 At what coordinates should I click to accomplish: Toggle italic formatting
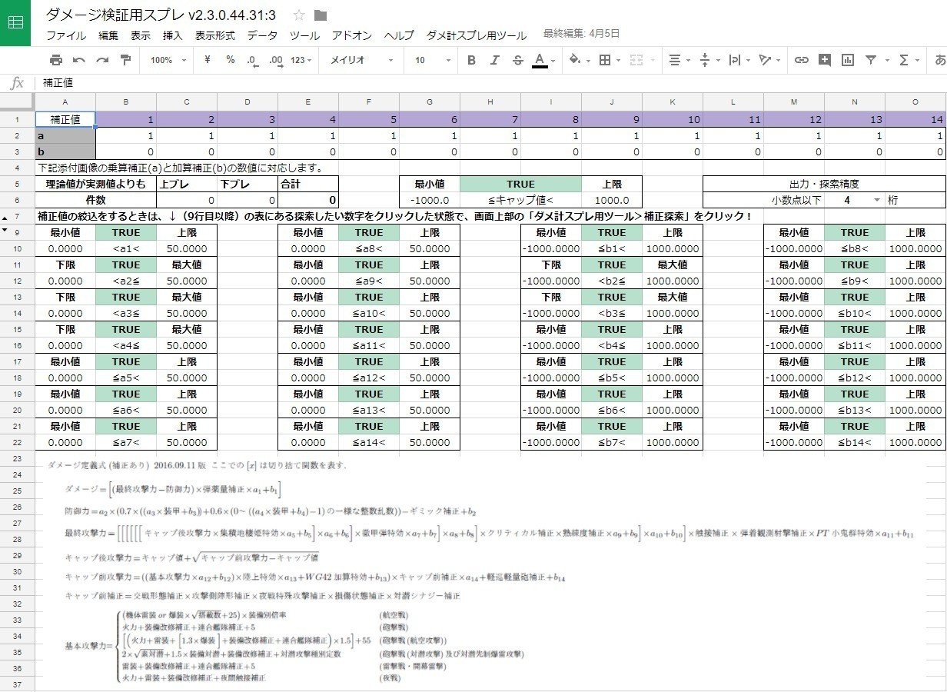pyautogui.click(x=494, y=60)
